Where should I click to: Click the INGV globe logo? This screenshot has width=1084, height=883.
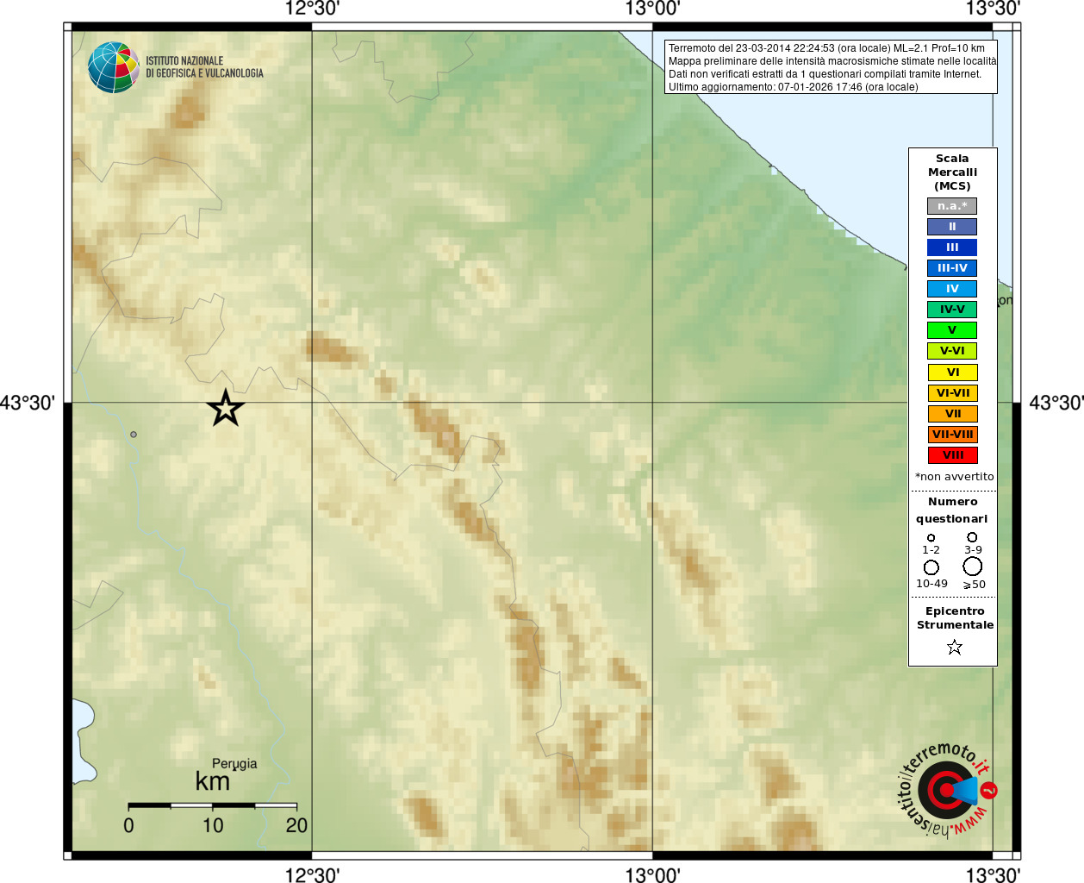coord(114,67)
